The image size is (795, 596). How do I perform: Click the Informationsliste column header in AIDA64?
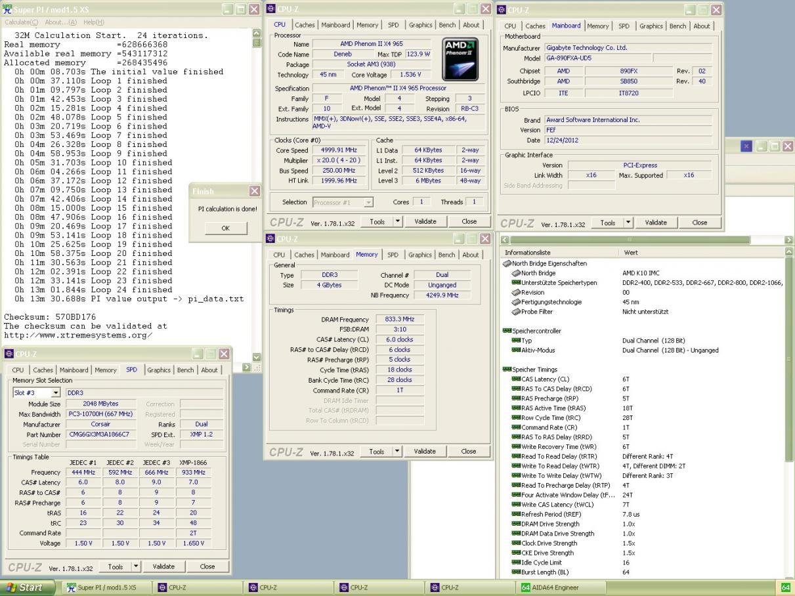(x=559, y=252)
